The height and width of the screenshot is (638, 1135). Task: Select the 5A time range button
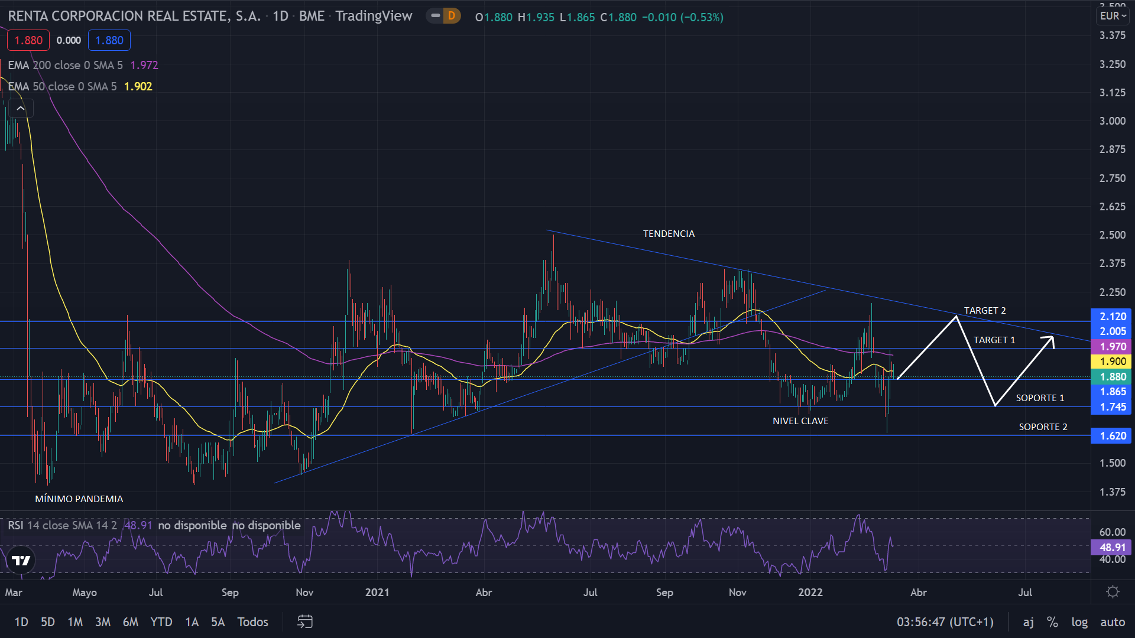[x=218, y=621]
